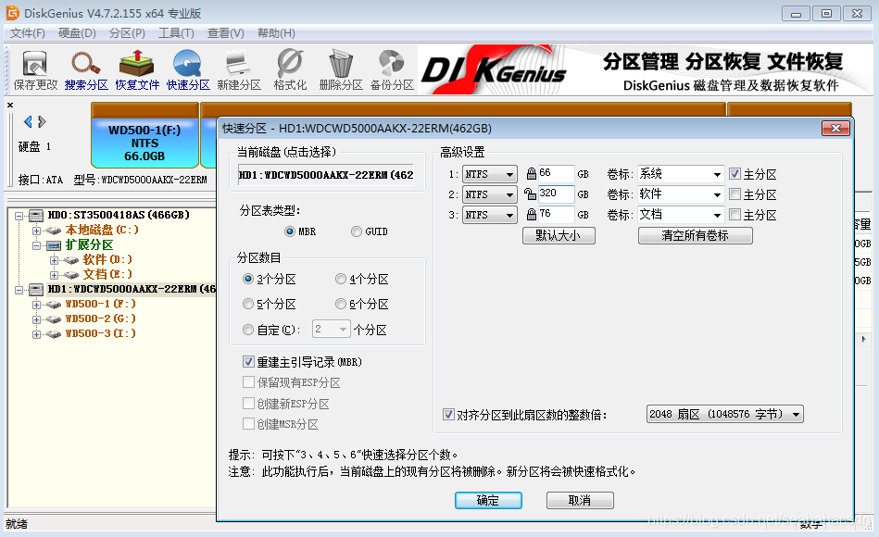
Task: Click the 清空所有卷标 clear labels button
Action: pyautogui.click(x=695, y=235)
